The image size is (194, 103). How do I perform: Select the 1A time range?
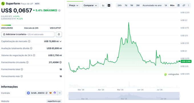(x=166, y=5)
